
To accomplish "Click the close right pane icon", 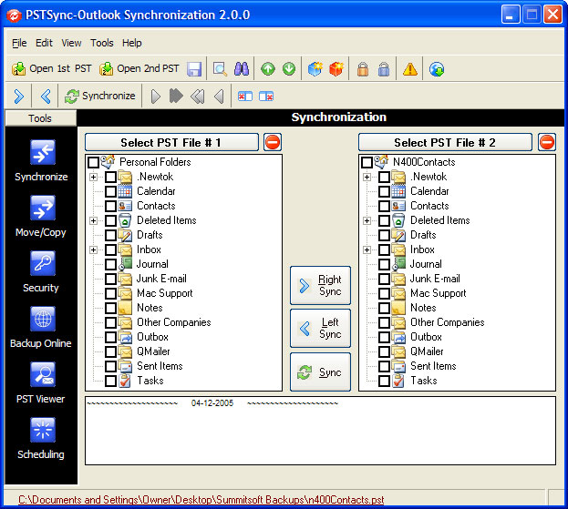I will coord(266,97).
